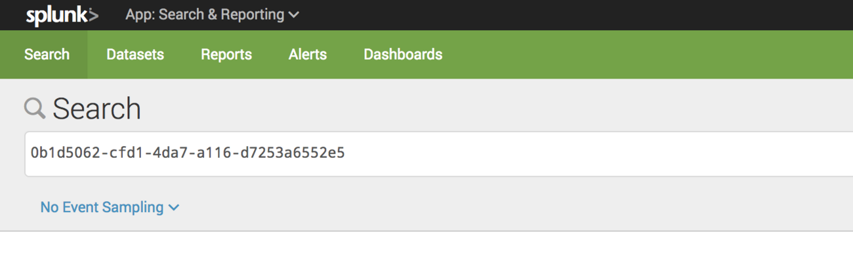Select the Search tab in navigation bar

click(x=47, y=54)
